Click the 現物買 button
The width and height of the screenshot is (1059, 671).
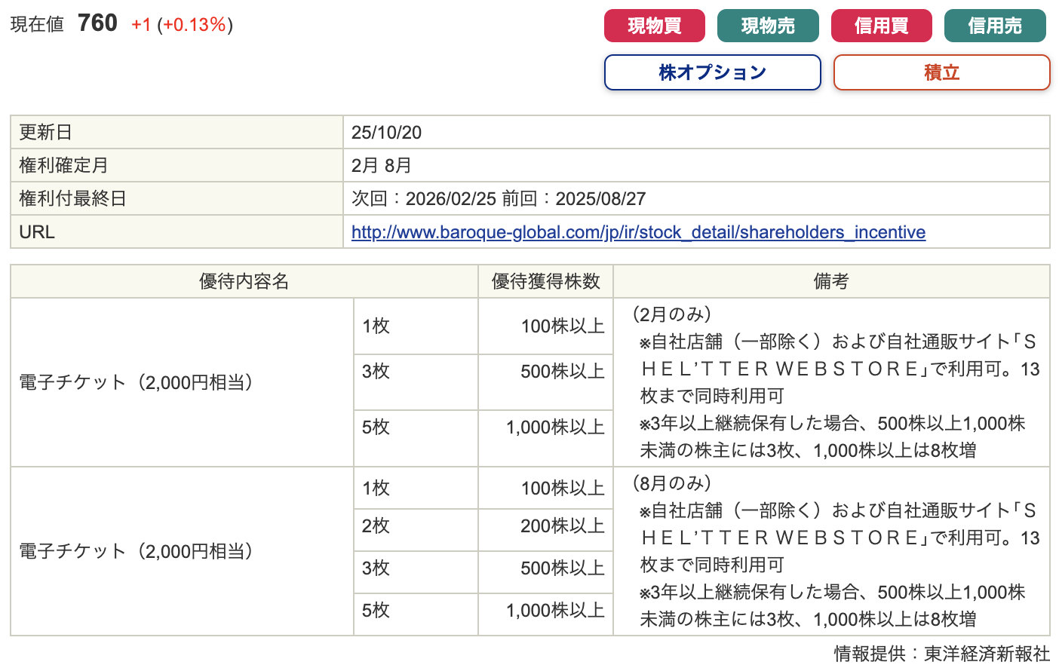(x=654, y=26)
